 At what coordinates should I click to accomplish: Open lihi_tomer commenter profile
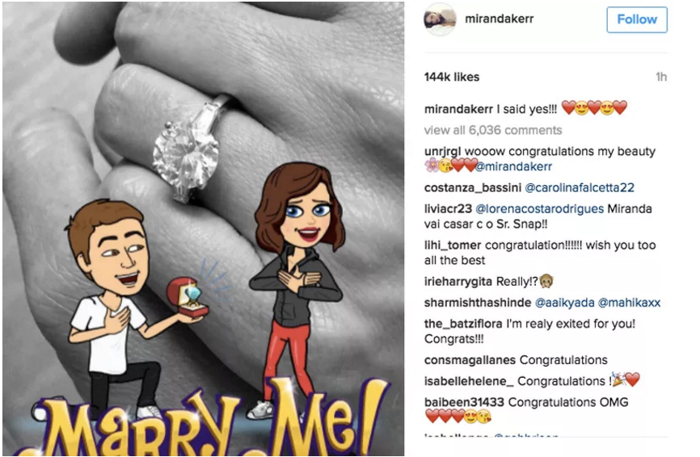453,245
